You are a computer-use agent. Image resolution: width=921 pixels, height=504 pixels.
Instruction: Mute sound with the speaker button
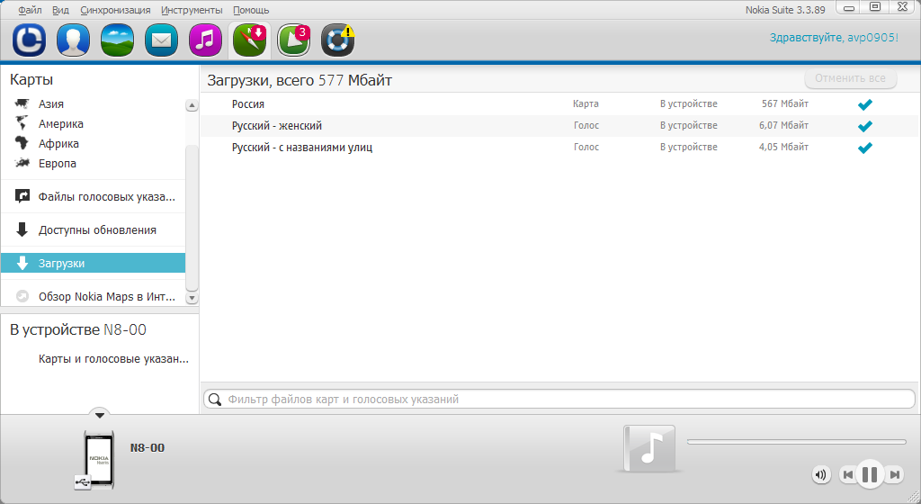coord(820,474)
